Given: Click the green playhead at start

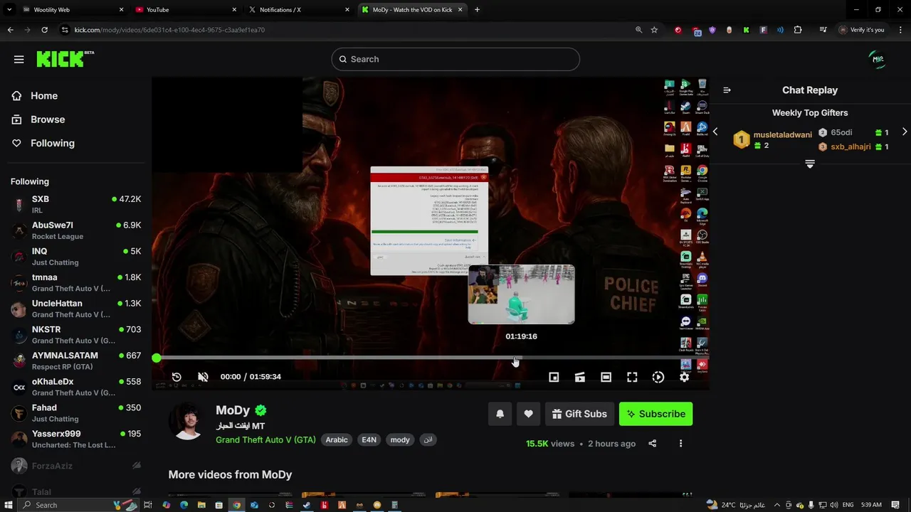Looking at the screenshot, I should 157,358.
